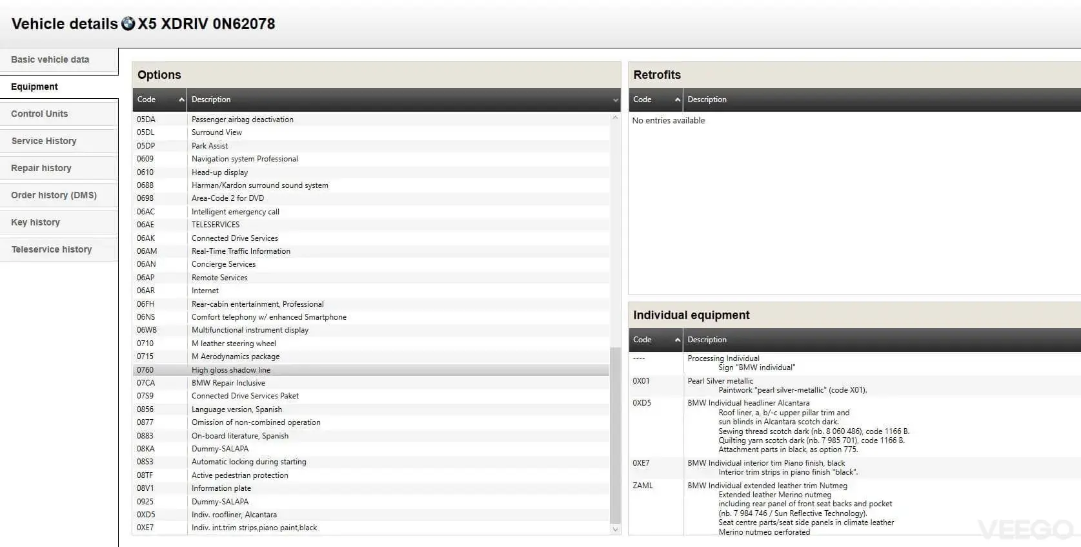Select ZAML extended leather trim Nutmeg entry

pyautogui.click(x=855, y=508)
